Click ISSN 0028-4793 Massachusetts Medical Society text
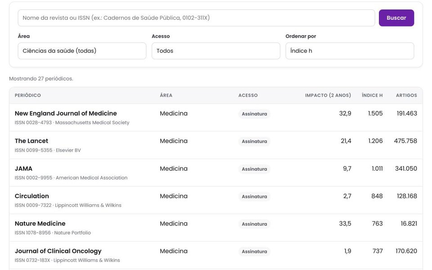Screen dimensions: 432x270 (72, 122)
